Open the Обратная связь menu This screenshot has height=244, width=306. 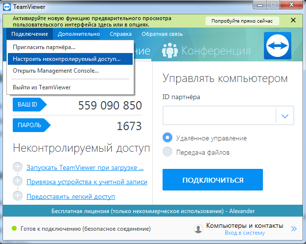click(x=162, y=34)
